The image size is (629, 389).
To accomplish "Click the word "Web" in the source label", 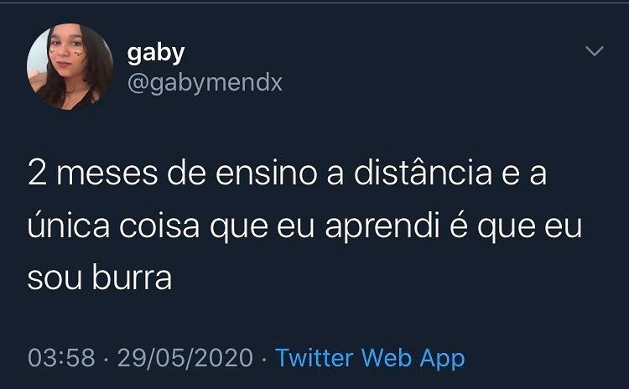I will (x=387, y=357).
